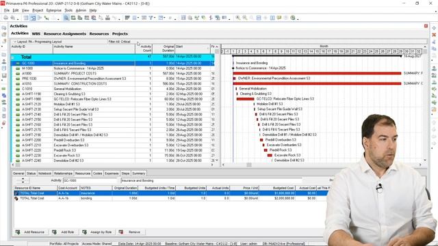Open the Codes details tab

[97, 174]
